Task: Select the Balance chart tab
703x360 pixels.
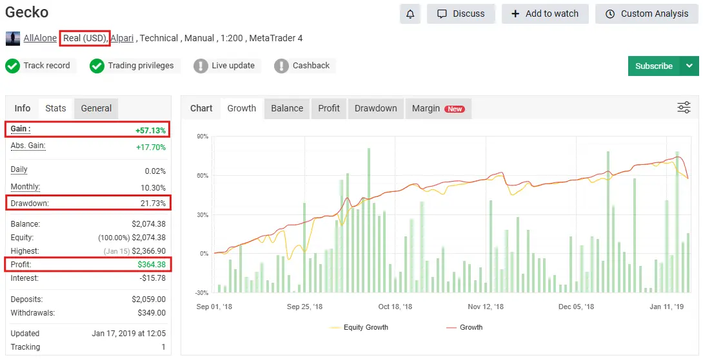Action: click(x=287, y=108)
